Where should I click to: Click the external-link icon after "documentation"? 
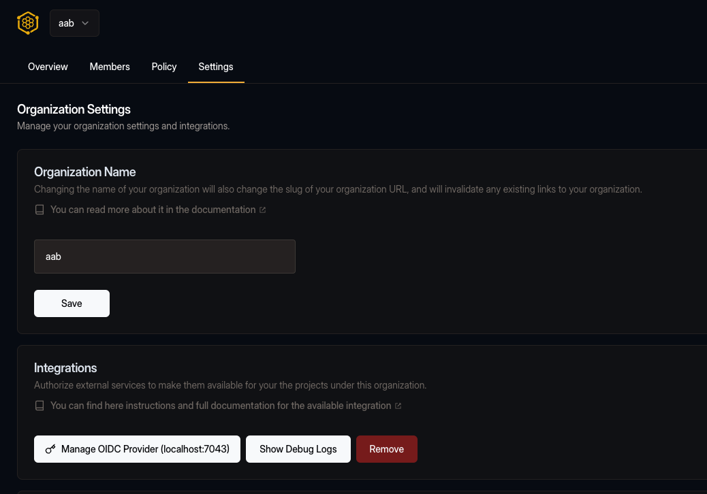coord(262,210)
